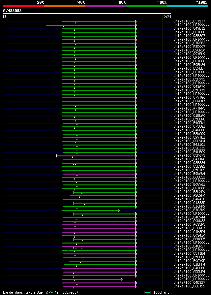Viewport: 211px width, 295px height.
Task: Click the arrowhead ending the Q6BJ99 alignment
Action: click(136, 286)
